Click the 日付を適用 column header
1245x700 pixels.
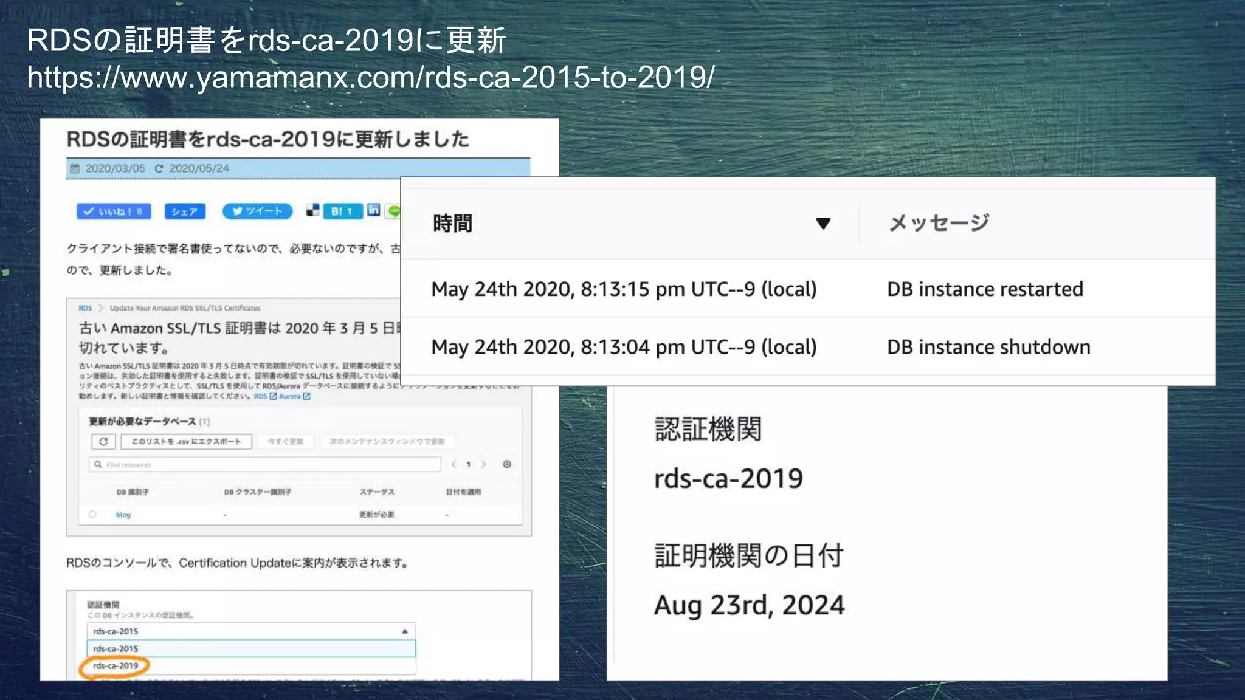pyautogui.click(x=463, y=492)
